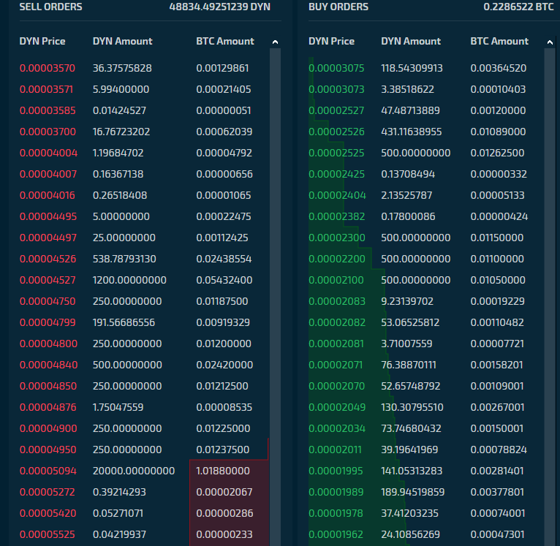Select buy order priced 0.00002049
This screenshot has width=560, height=546.
point(426,407)
